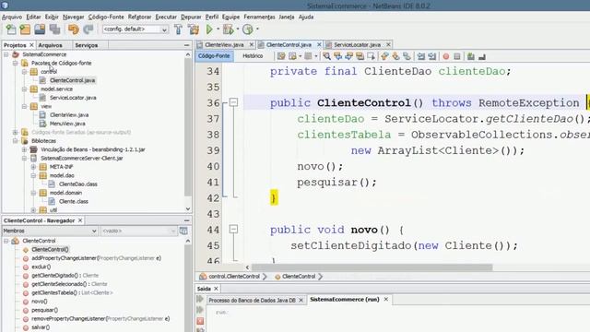The width and height of the screenshot is (590, 332).
Task: Run the project with green play icon
Action: coord(209,29)
